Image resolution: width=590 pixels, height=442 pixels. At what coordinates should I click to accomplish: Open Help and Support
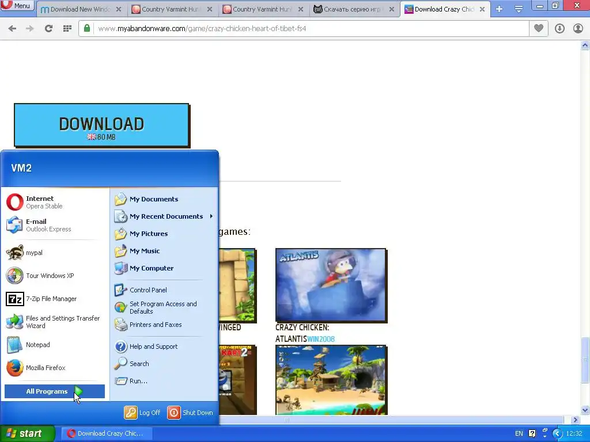tap(164, 346)
